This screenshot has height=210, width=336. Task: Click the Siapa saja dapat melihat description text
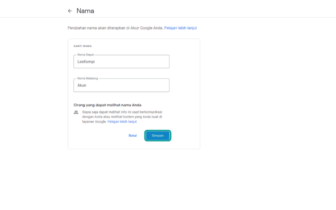(x=122, y=117)
